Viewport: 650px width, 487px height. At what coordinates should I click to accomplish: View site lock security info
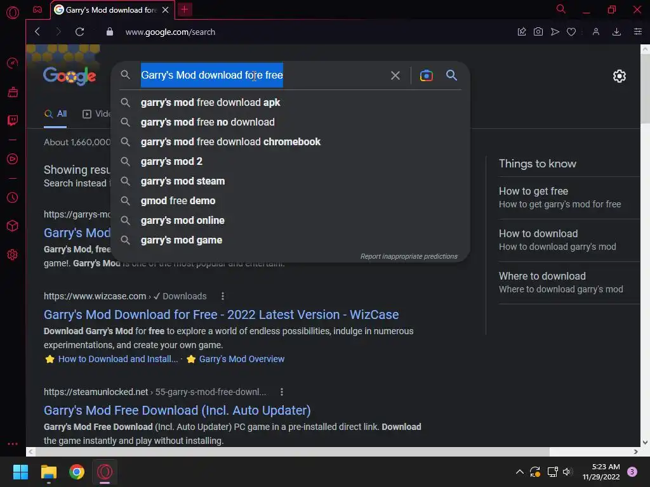pyautogui.click(x=109, y=32)
